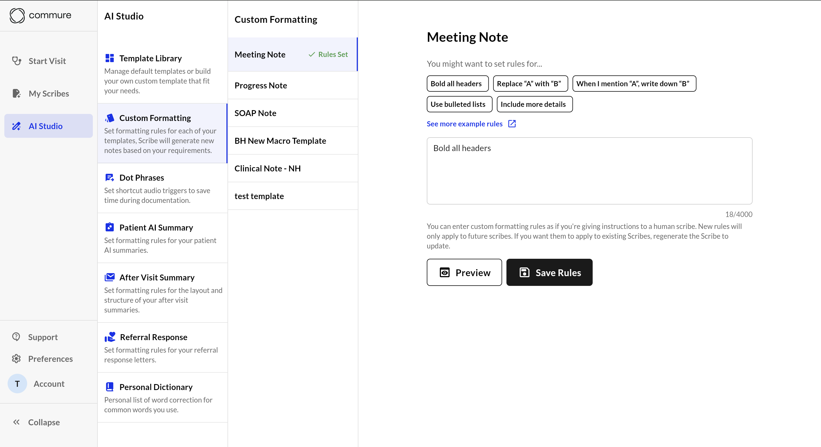Click the Preview button
The image size is (821, 447).
coord(464,273)
